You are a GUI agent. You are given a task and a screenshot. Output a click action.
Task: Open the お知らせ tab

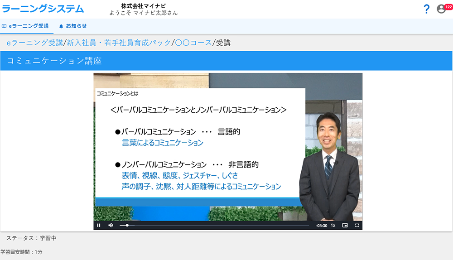tap(73, 26)
